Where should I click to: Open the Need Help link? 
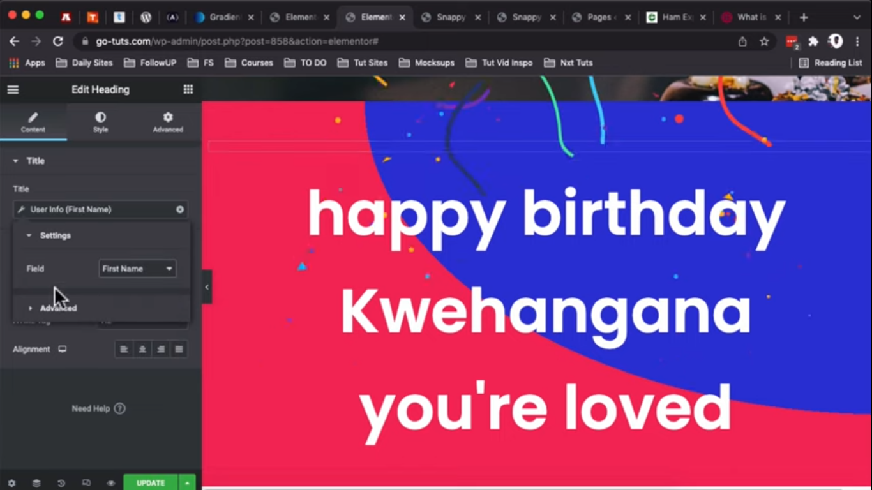[98, 408]
